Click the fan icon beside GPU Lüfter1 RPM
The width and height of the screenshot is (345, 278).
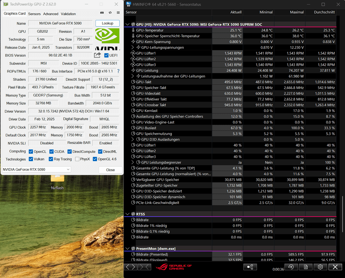point(133,53)
